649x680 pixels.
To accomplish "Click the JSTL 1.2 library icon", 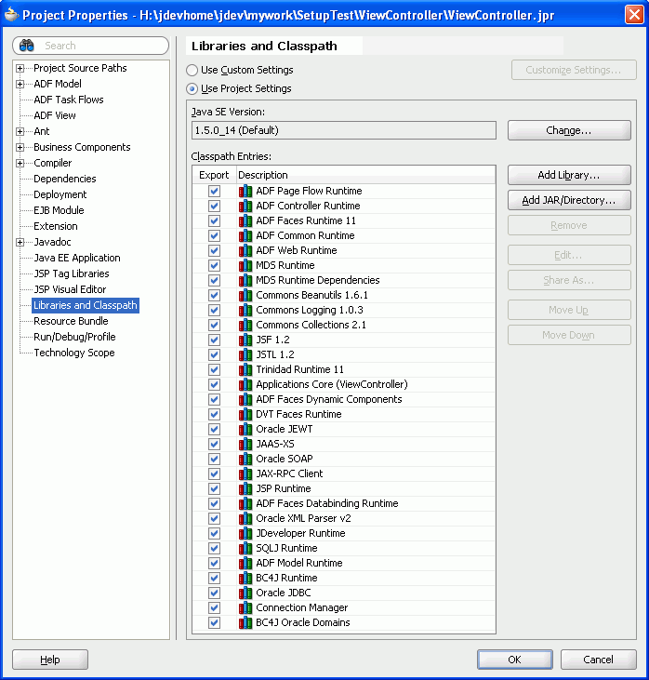I will [x=245, y=354].
